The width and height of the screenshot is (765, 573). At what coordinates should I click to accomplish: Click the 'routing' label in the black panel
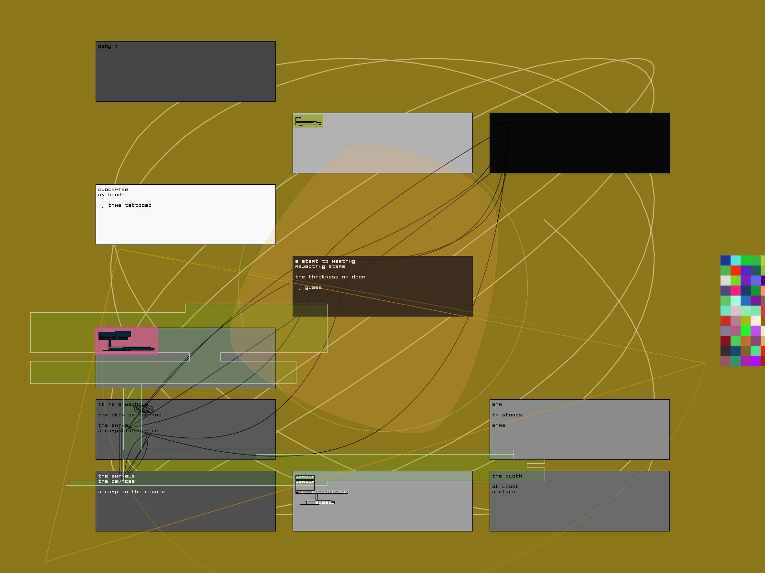[x=503, y=123]
